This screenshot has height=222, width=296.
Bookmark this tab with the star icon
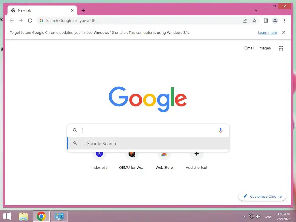click(254, 21)
